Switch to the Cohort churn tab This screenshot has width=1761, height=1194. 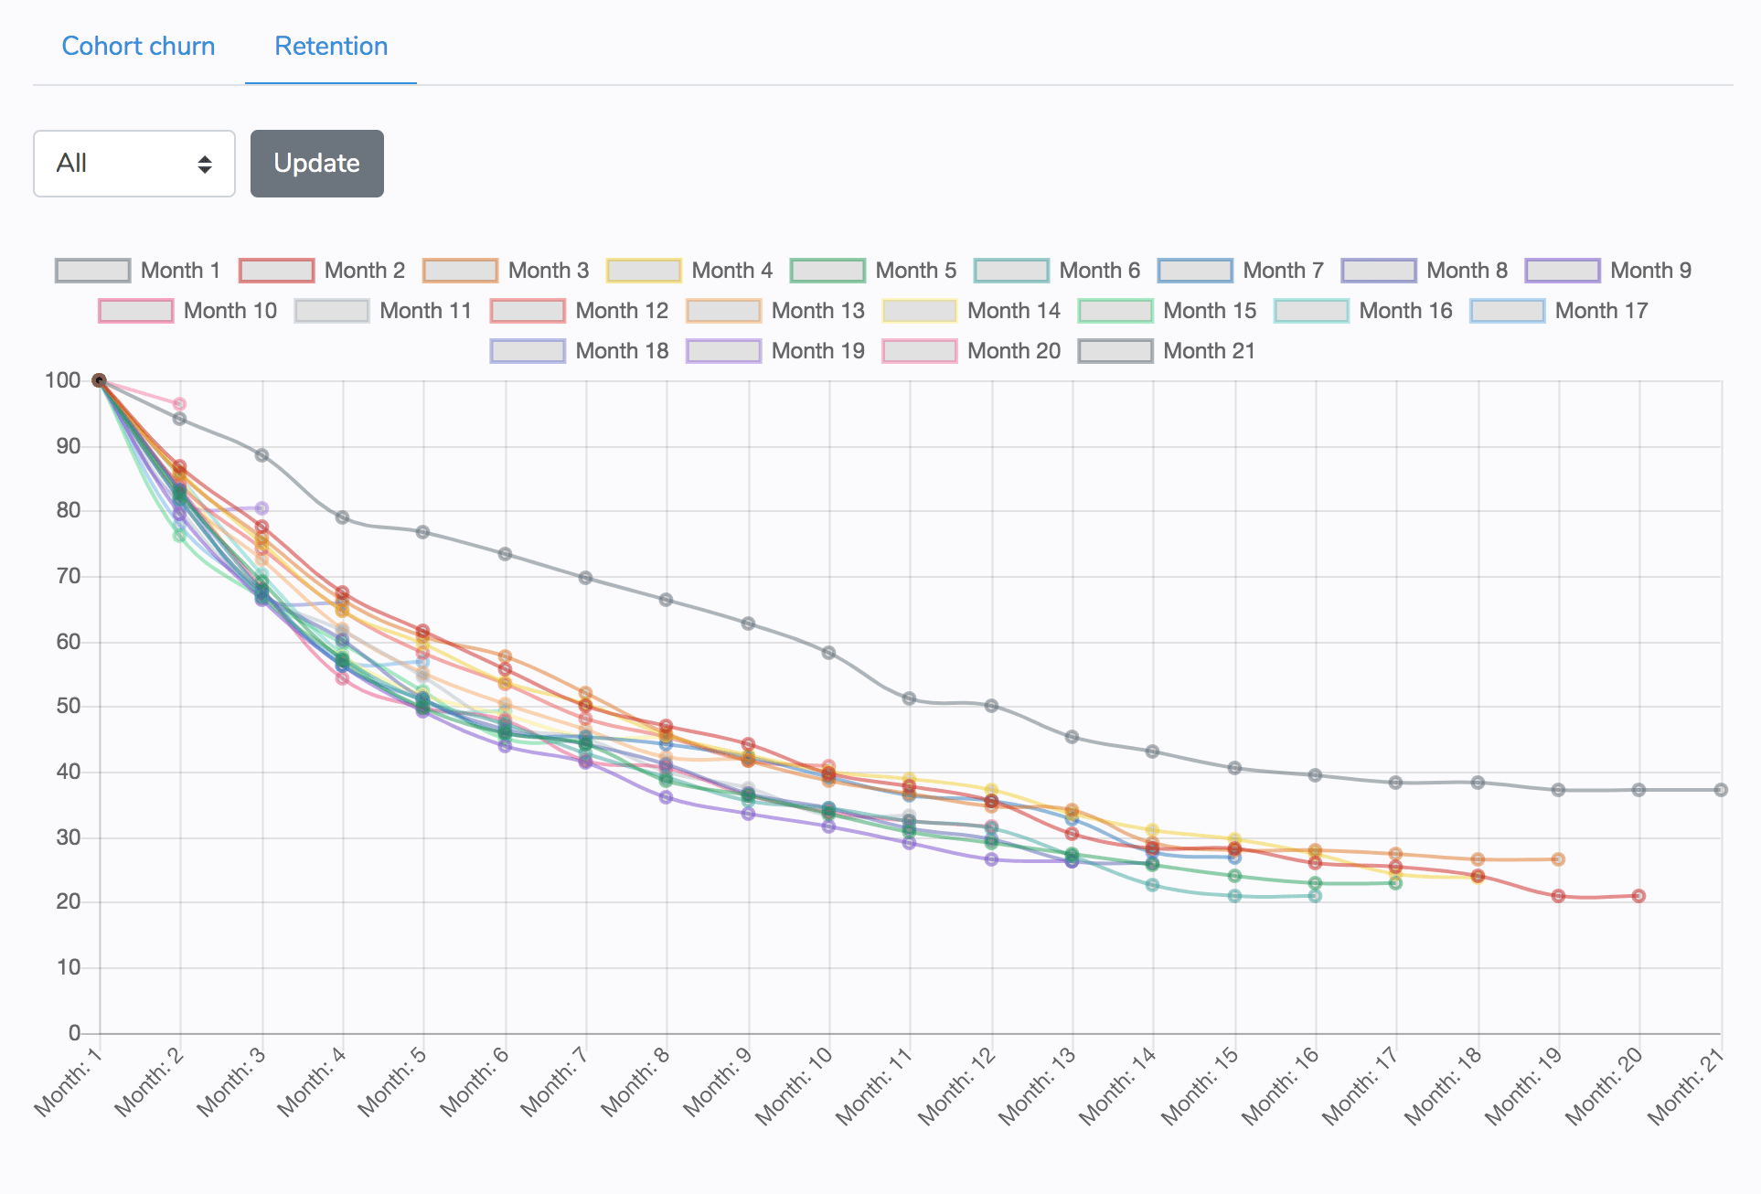coord(138,47)
